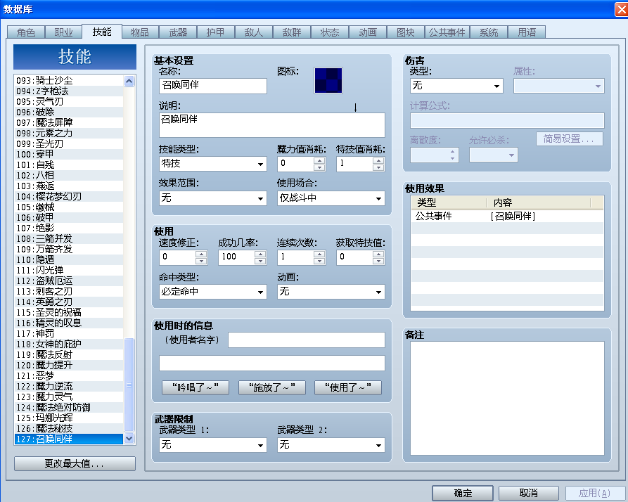Screen dimensions: 628x502
Task: Switch to the 职业 tab
Action: tap(63, 32)
